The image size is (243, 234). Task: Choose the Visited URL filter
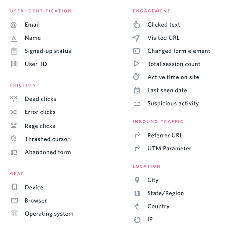click(163, 38)
